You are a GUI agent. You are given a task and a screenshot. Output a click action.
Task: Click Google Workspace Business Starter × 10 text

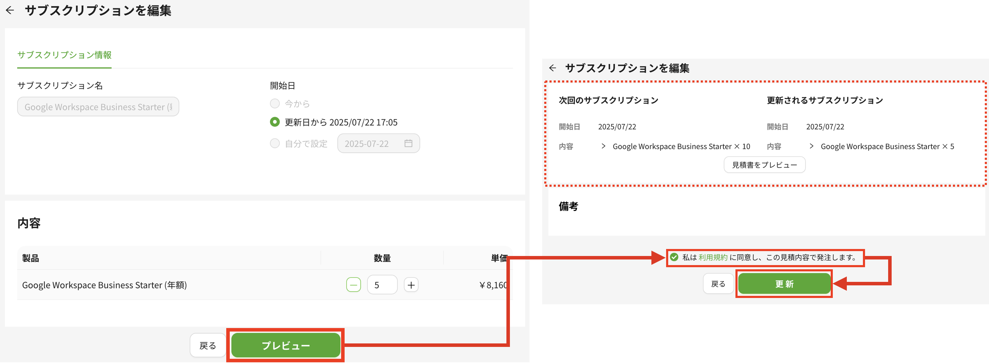pos(681,146)
